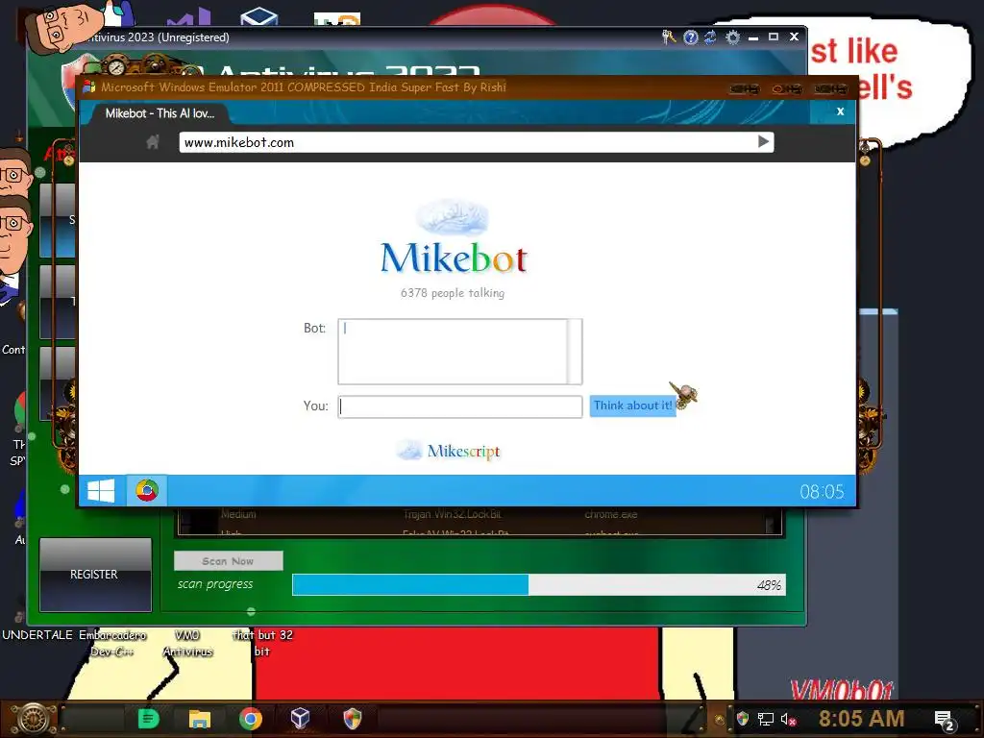Click the emulator Windows start button
Viewport: 984px width, 738px height.
coord(101,491)
